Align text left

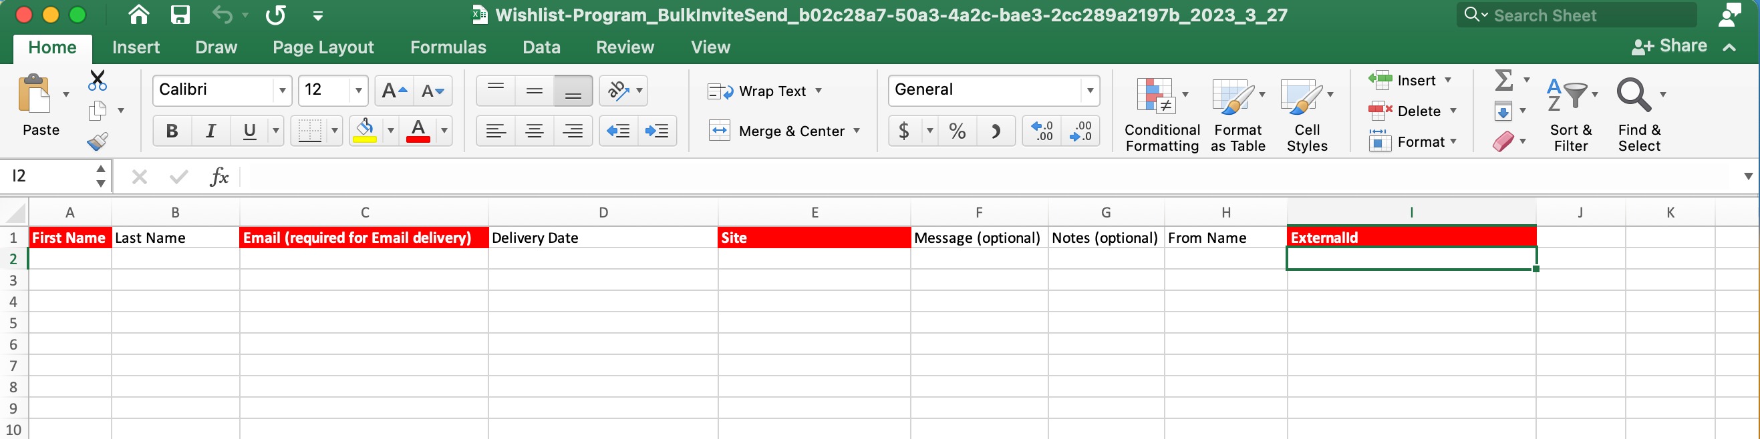pyautogui.click(x=496, y=131)
